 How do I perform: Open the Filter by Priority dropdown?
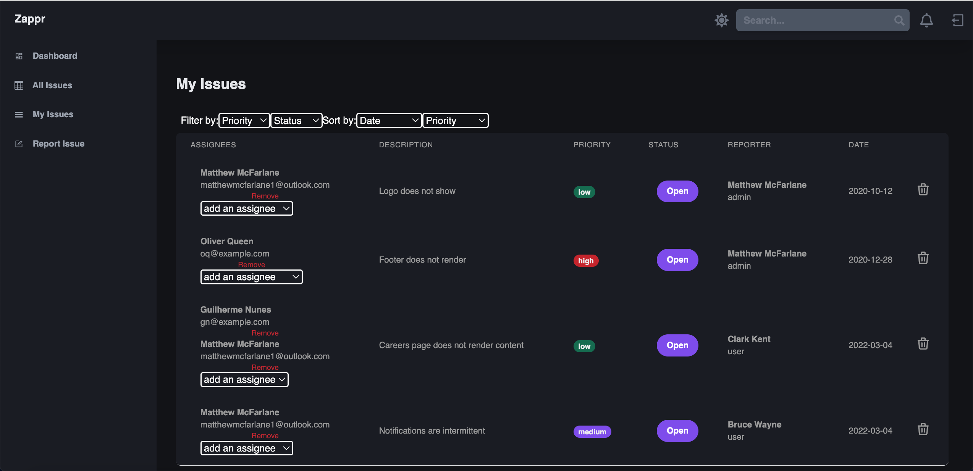tap(244, 121)
